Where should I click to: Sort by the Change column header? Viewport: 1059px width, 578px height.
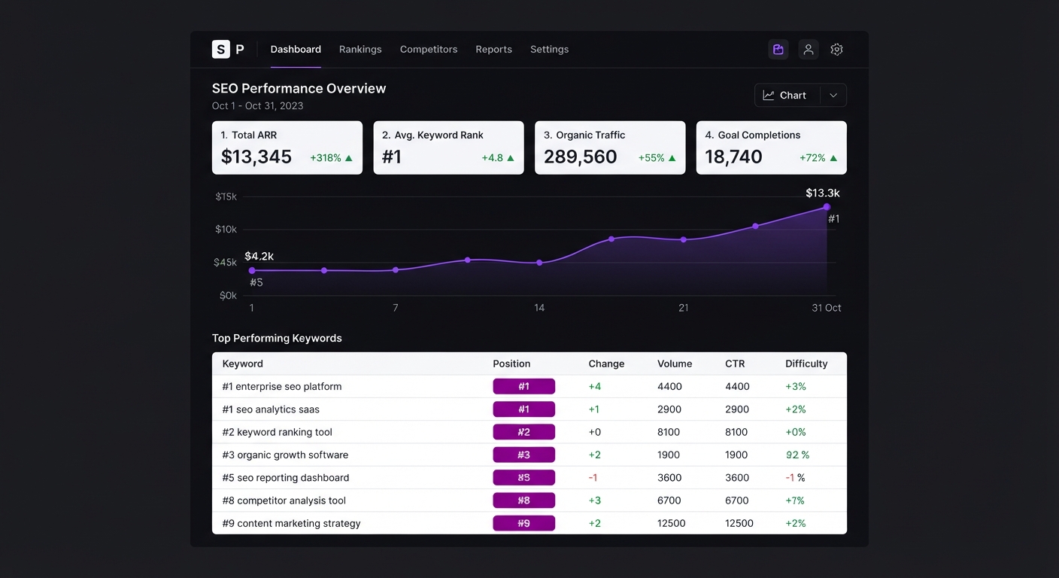[606, 364]
